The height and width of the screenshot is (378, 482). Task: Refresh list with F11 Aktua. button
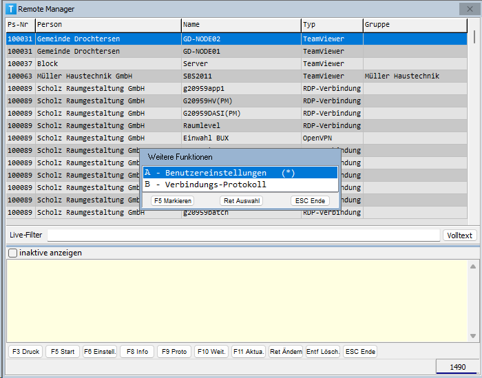(x=249, y=352)
